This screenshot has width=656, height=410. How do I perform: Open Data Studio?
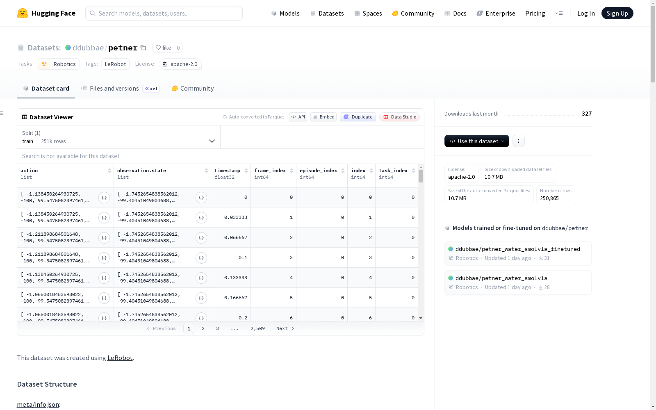point(400,117)
